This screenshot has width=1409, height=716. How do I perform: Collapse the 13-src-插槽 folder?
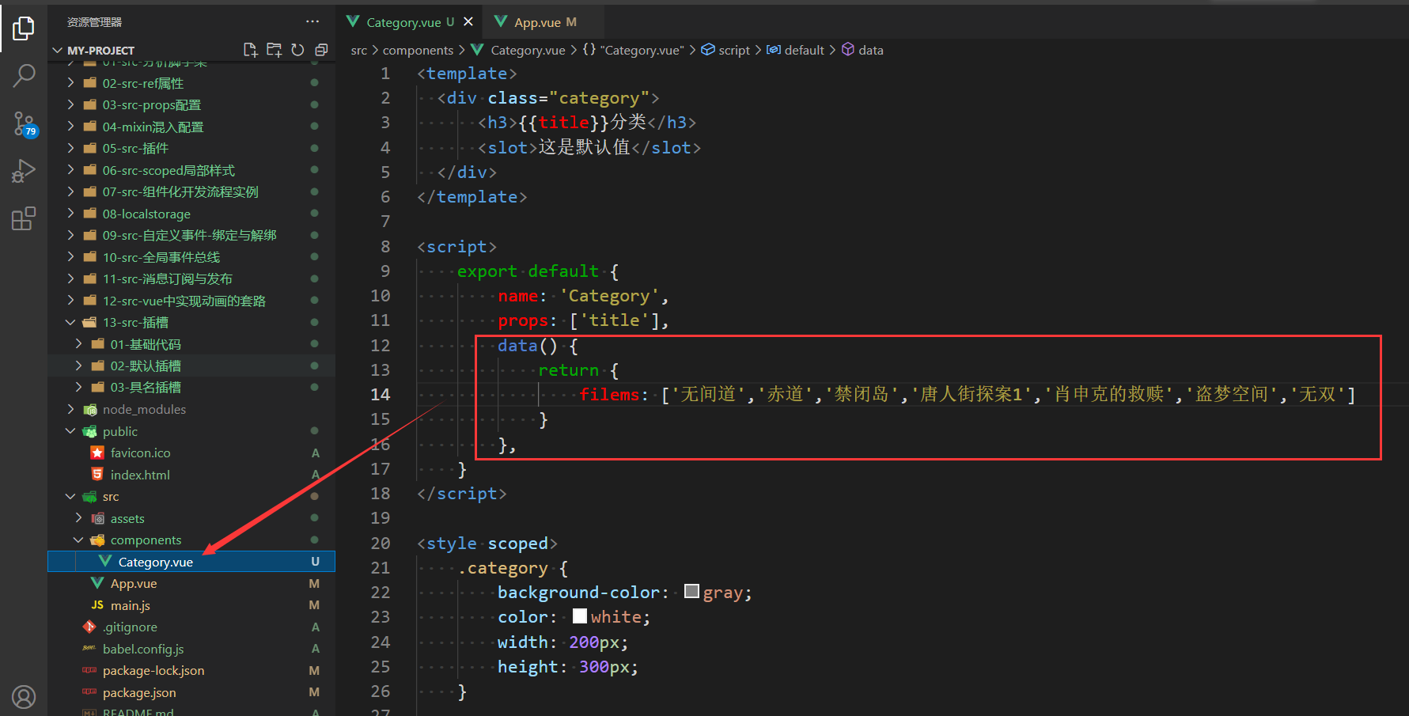tap(135, 322)
